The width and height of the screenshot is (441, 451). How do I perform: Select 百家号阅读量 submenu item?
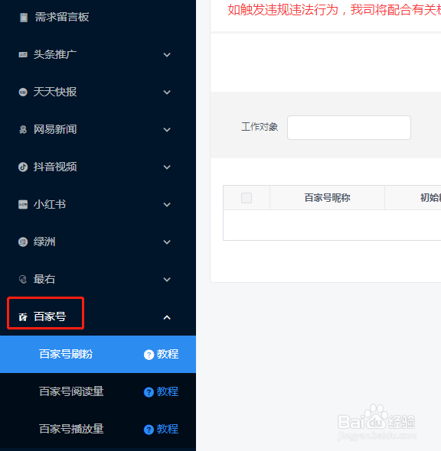pos(71,391)
